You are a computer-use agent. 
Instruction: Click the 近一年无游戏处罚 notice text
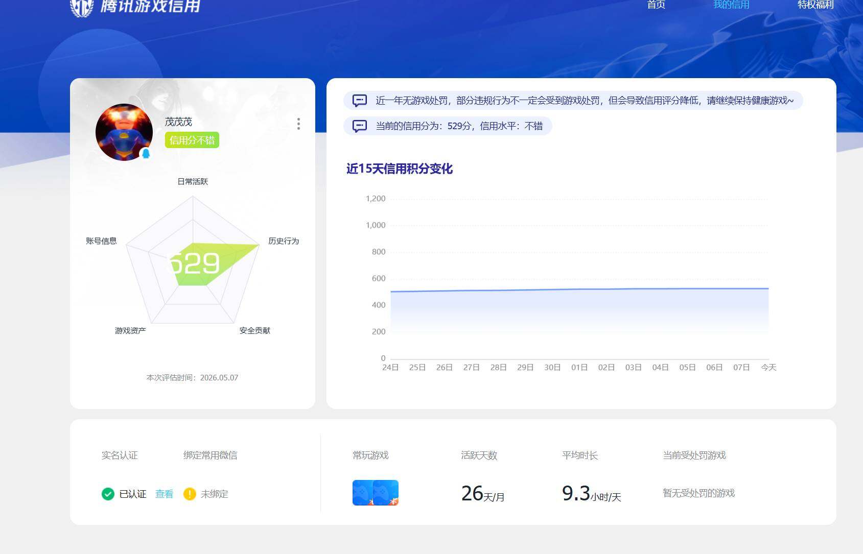[585, 101]
